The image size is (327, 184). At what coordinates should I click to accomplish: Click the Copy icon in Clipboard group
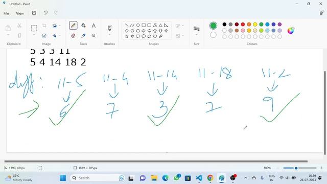pyautogui.click(x=19, y=35)
